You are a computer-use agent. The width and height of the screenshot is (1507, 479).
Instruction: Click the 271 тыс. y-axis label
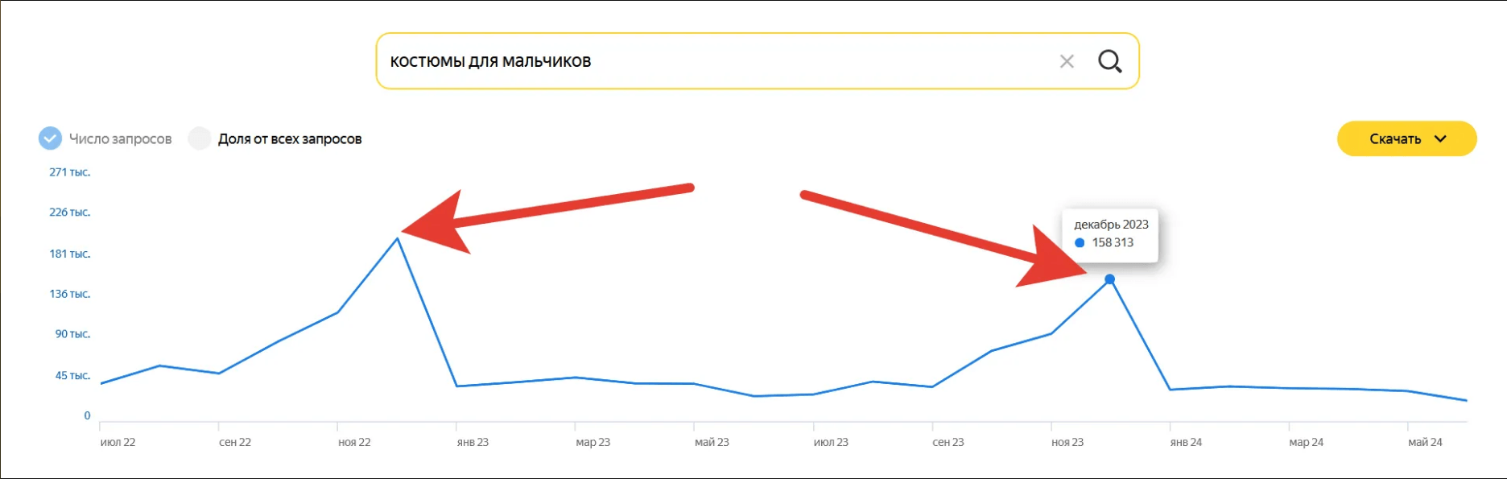coord(69,172)
